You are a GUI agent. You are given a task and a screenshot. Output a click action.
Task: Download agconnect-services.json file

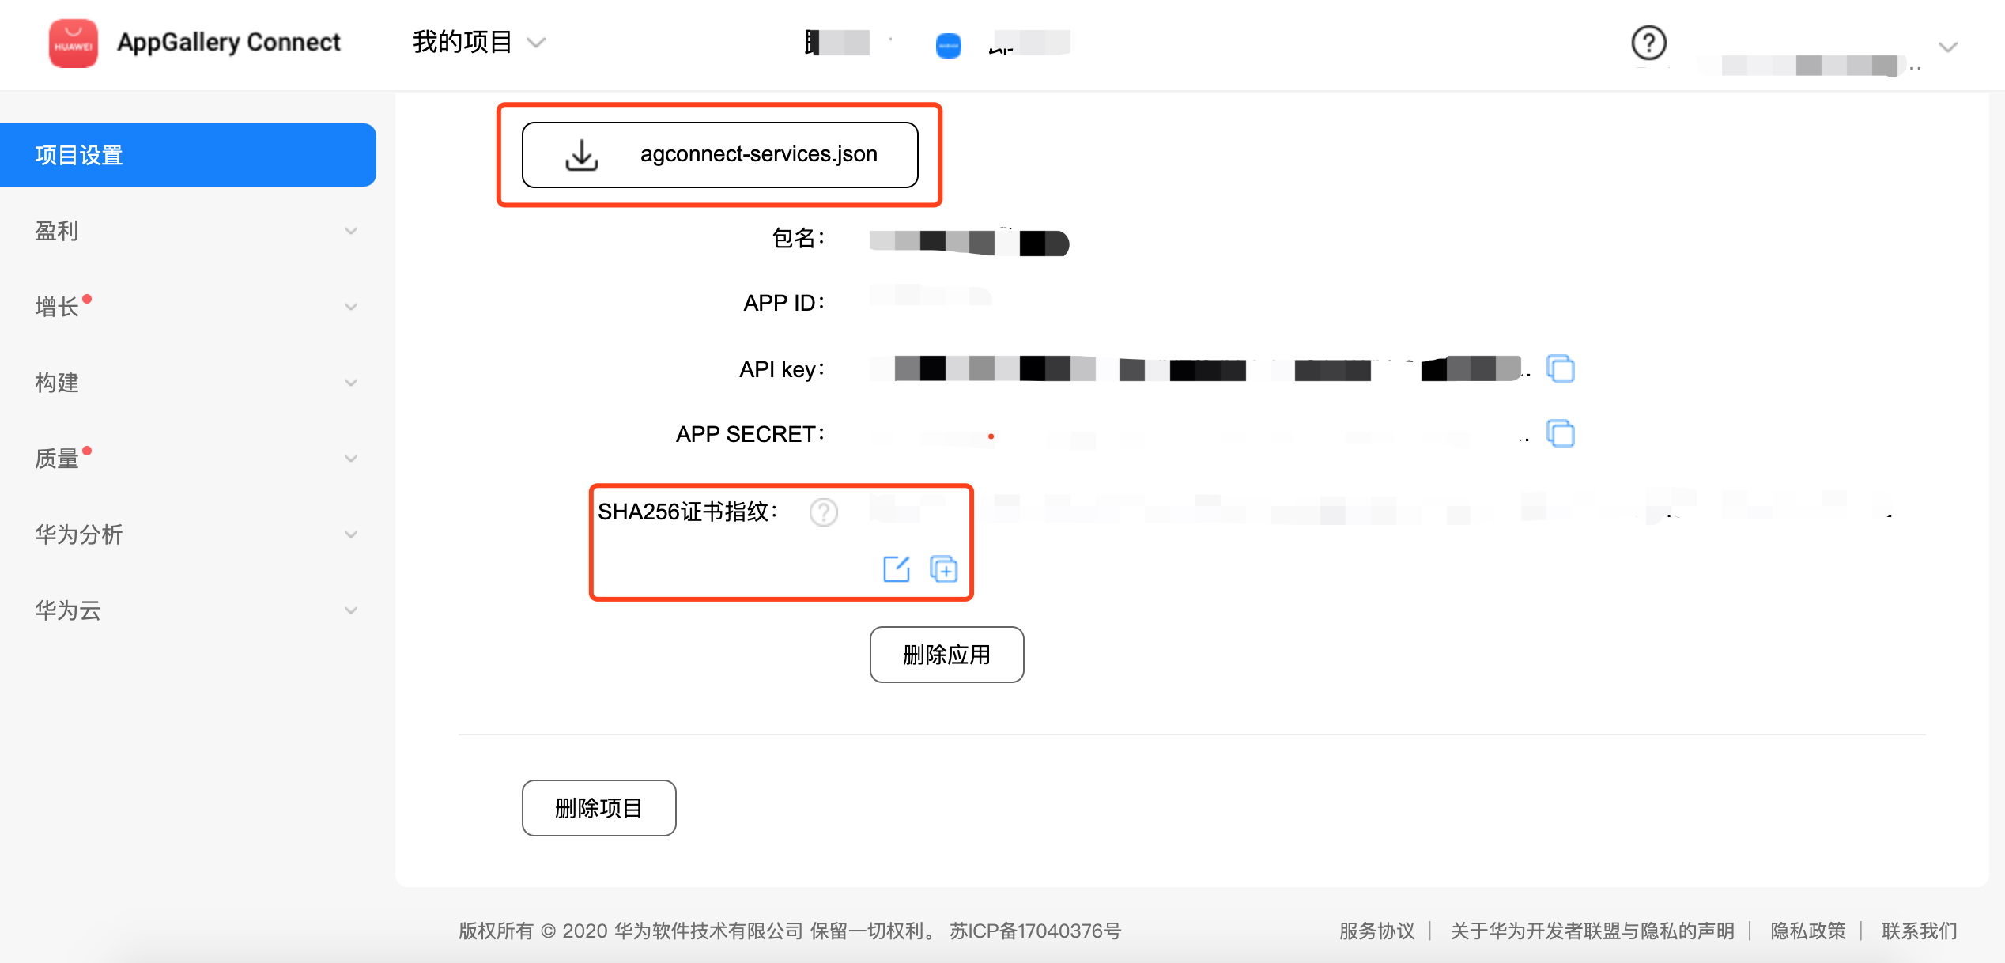(x=719, y=155)
